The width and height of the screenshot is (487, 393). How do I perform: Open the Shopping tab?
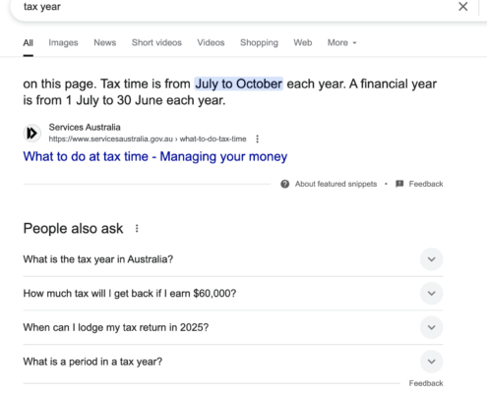[x=259, y=42]
